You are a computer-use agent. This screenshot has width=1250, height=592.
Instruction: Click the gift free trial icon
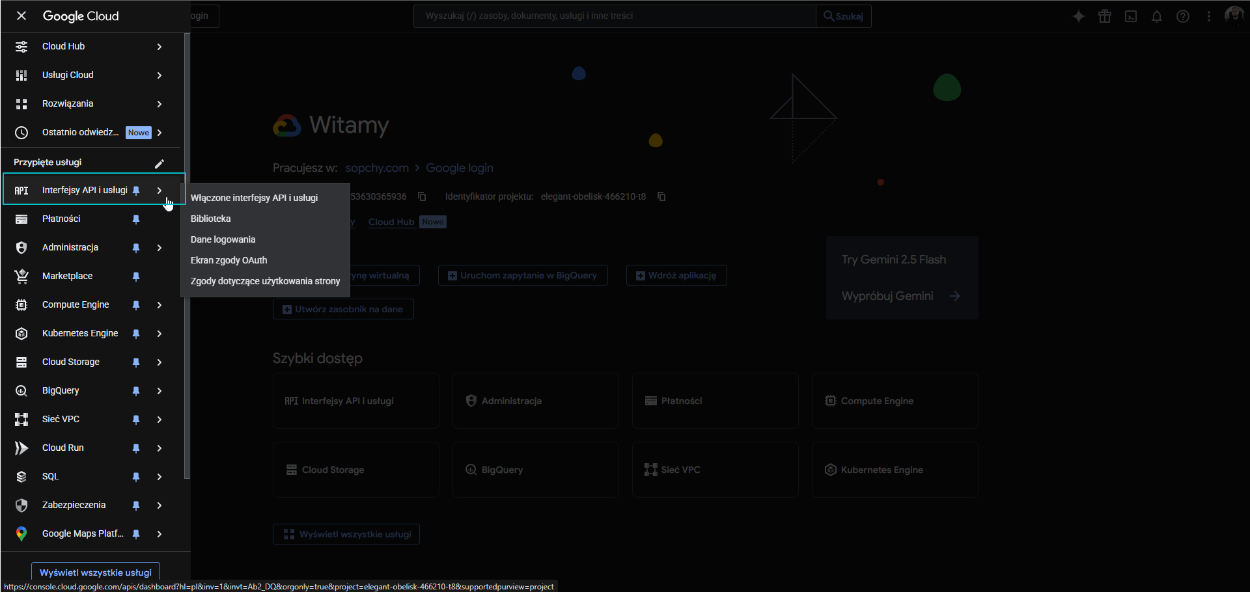(x=1105, y=16)
